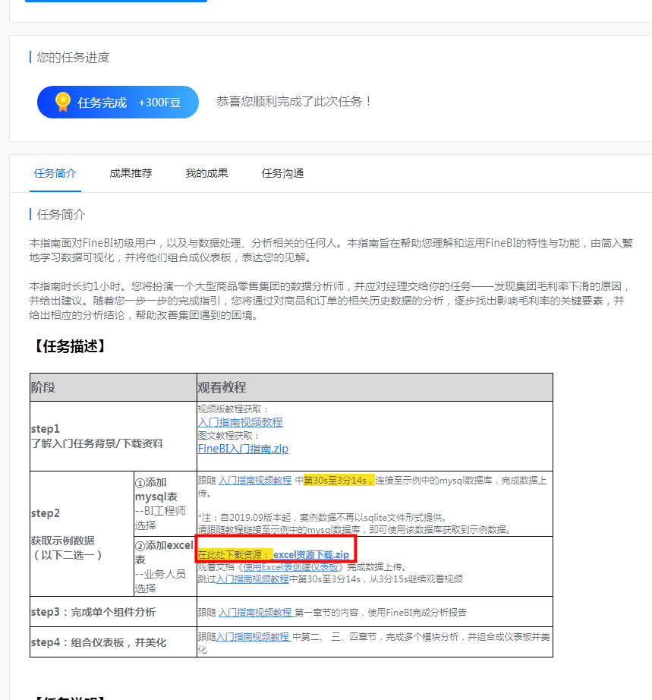This screenshot has height=700, width=652.
Task: Open 入门指南视频教程 link after 跳过
Action: pyautogui.click(x=252, y=579)
